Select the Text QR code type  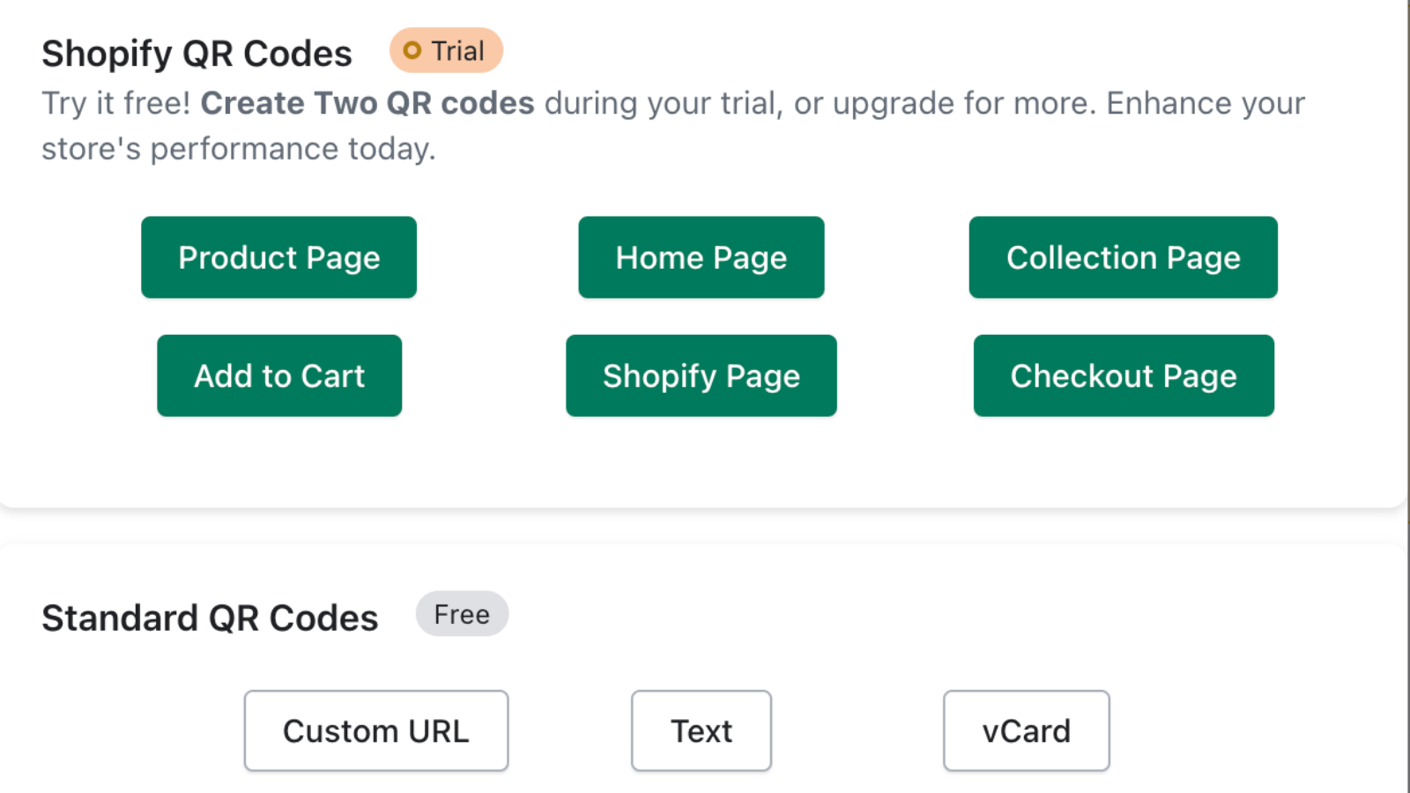point(701,730)
